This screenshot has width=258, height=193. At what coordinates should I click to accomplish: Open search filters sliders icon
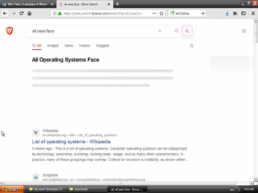pos(192,45)
